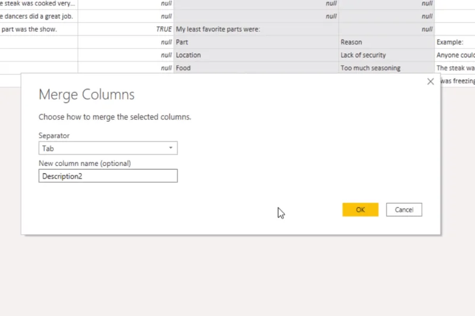
Task: Select the 'Lack of security' cell
Action: tap(387, 55)
